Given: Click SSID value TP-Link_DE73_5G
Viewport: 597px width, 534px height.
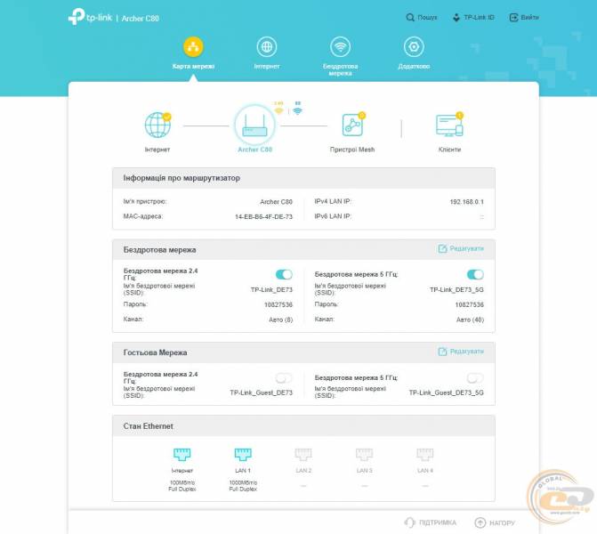Looking at the screenshot, I should coord(456,290).
